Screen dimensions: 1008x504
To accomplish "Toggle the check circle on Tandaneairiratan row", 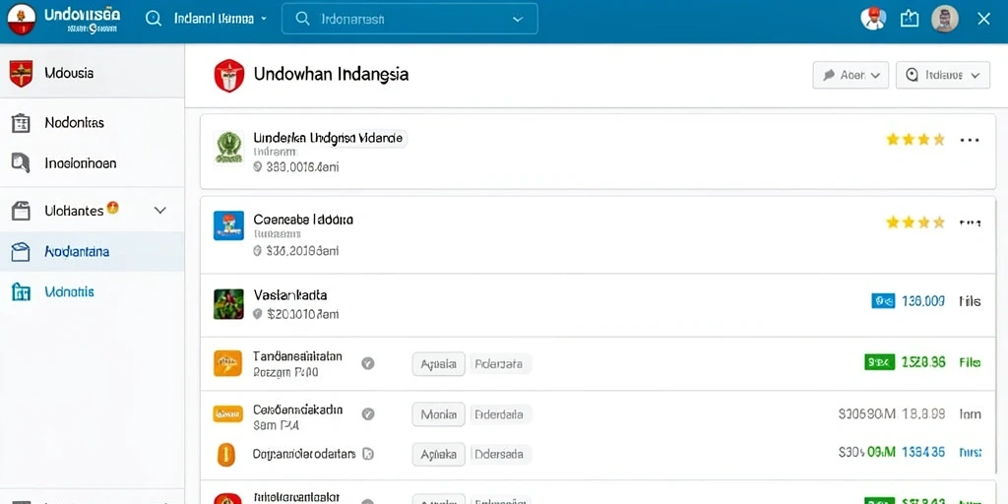I will [x=368, y=363].
